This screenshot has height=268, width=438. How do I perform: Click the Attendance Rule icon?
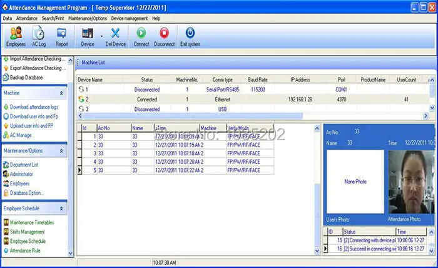click(x=6, y=250)
